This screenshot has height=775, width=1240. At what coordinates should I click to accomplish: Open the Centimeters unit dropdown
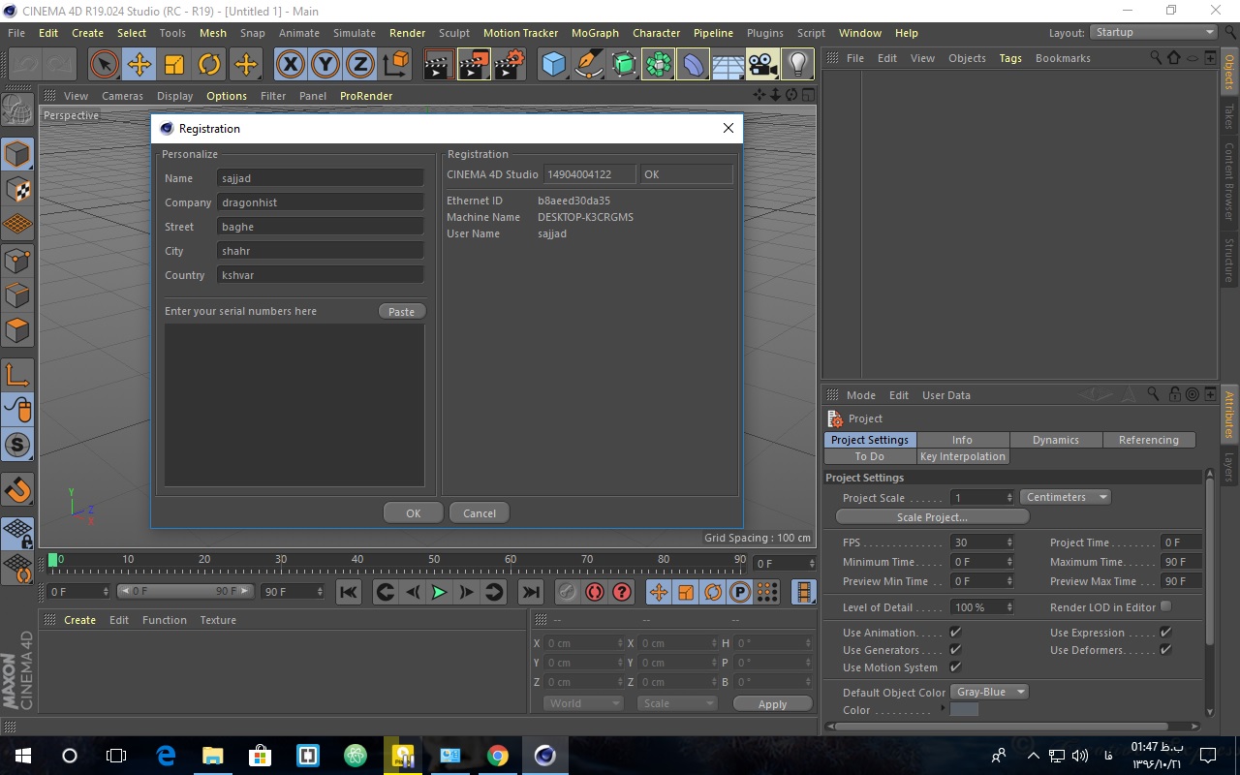click(x=1065, y=497)
